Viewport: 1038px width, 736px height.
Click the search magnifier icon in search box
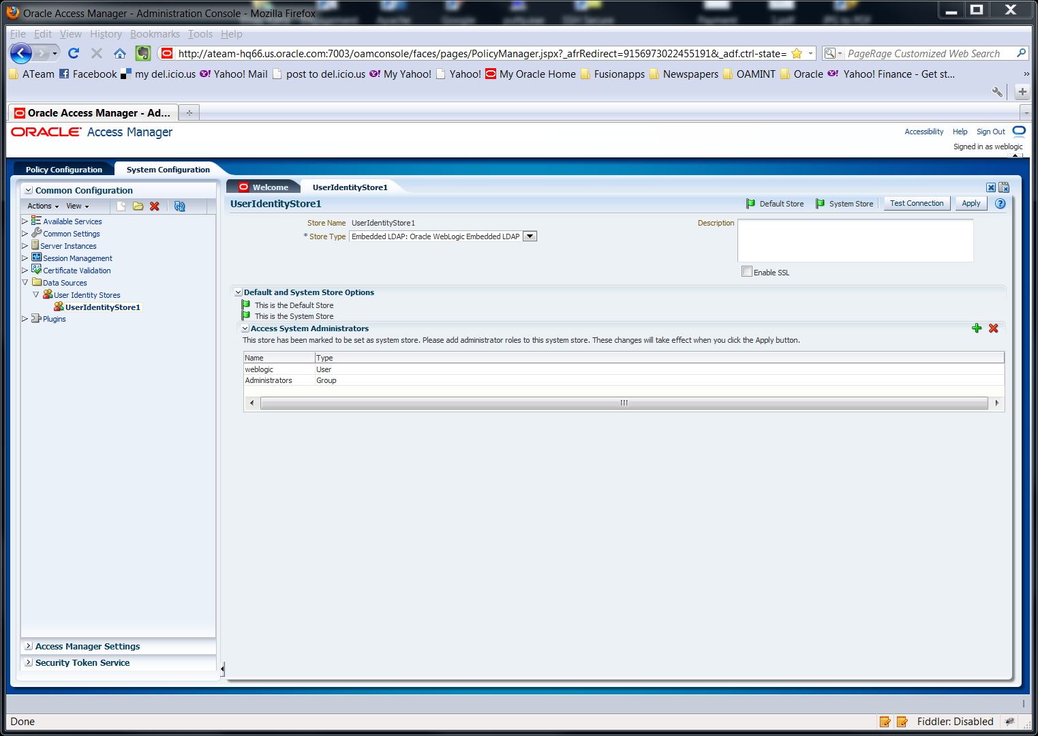coord(1021,53)
